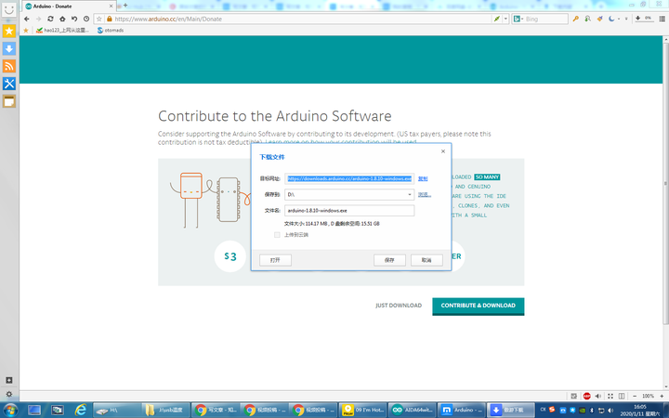The image size is (669, 418).
Task: Go back with the browser back arrow
Action: [x=26, y=19]
